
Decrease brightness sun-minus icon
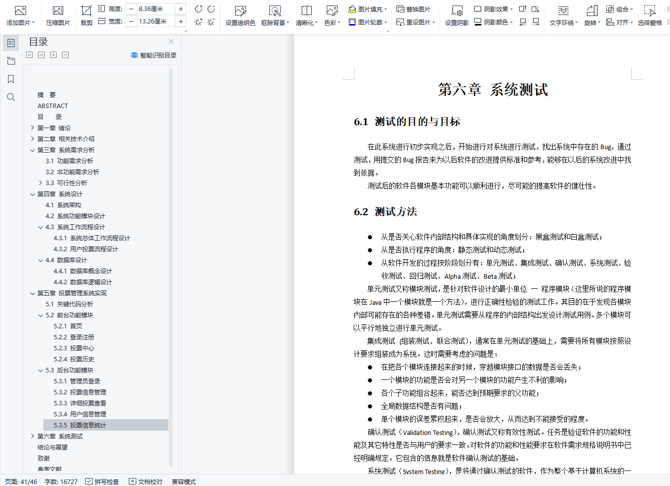point(211,22)
